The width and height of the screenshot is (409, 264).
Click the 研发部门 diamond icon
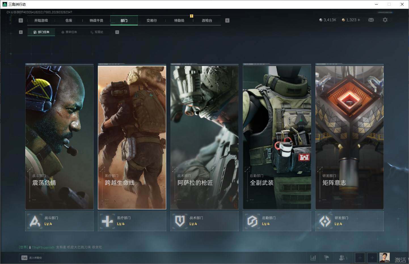coord(325,221)
